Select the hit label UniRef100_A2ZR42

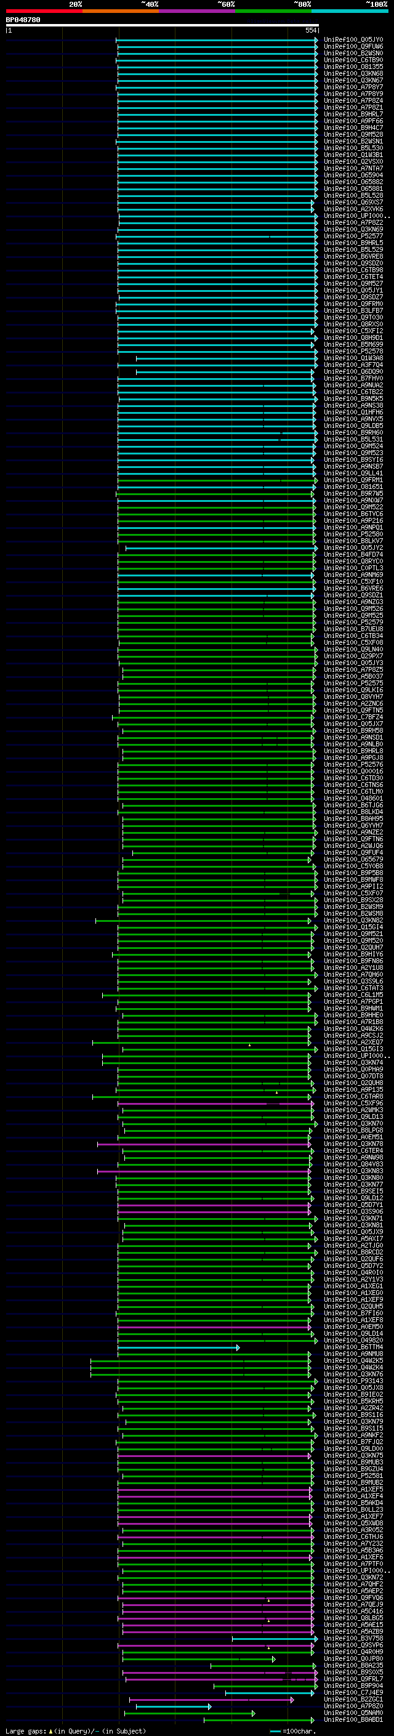pyautogui.click(x=353, y=1408)
